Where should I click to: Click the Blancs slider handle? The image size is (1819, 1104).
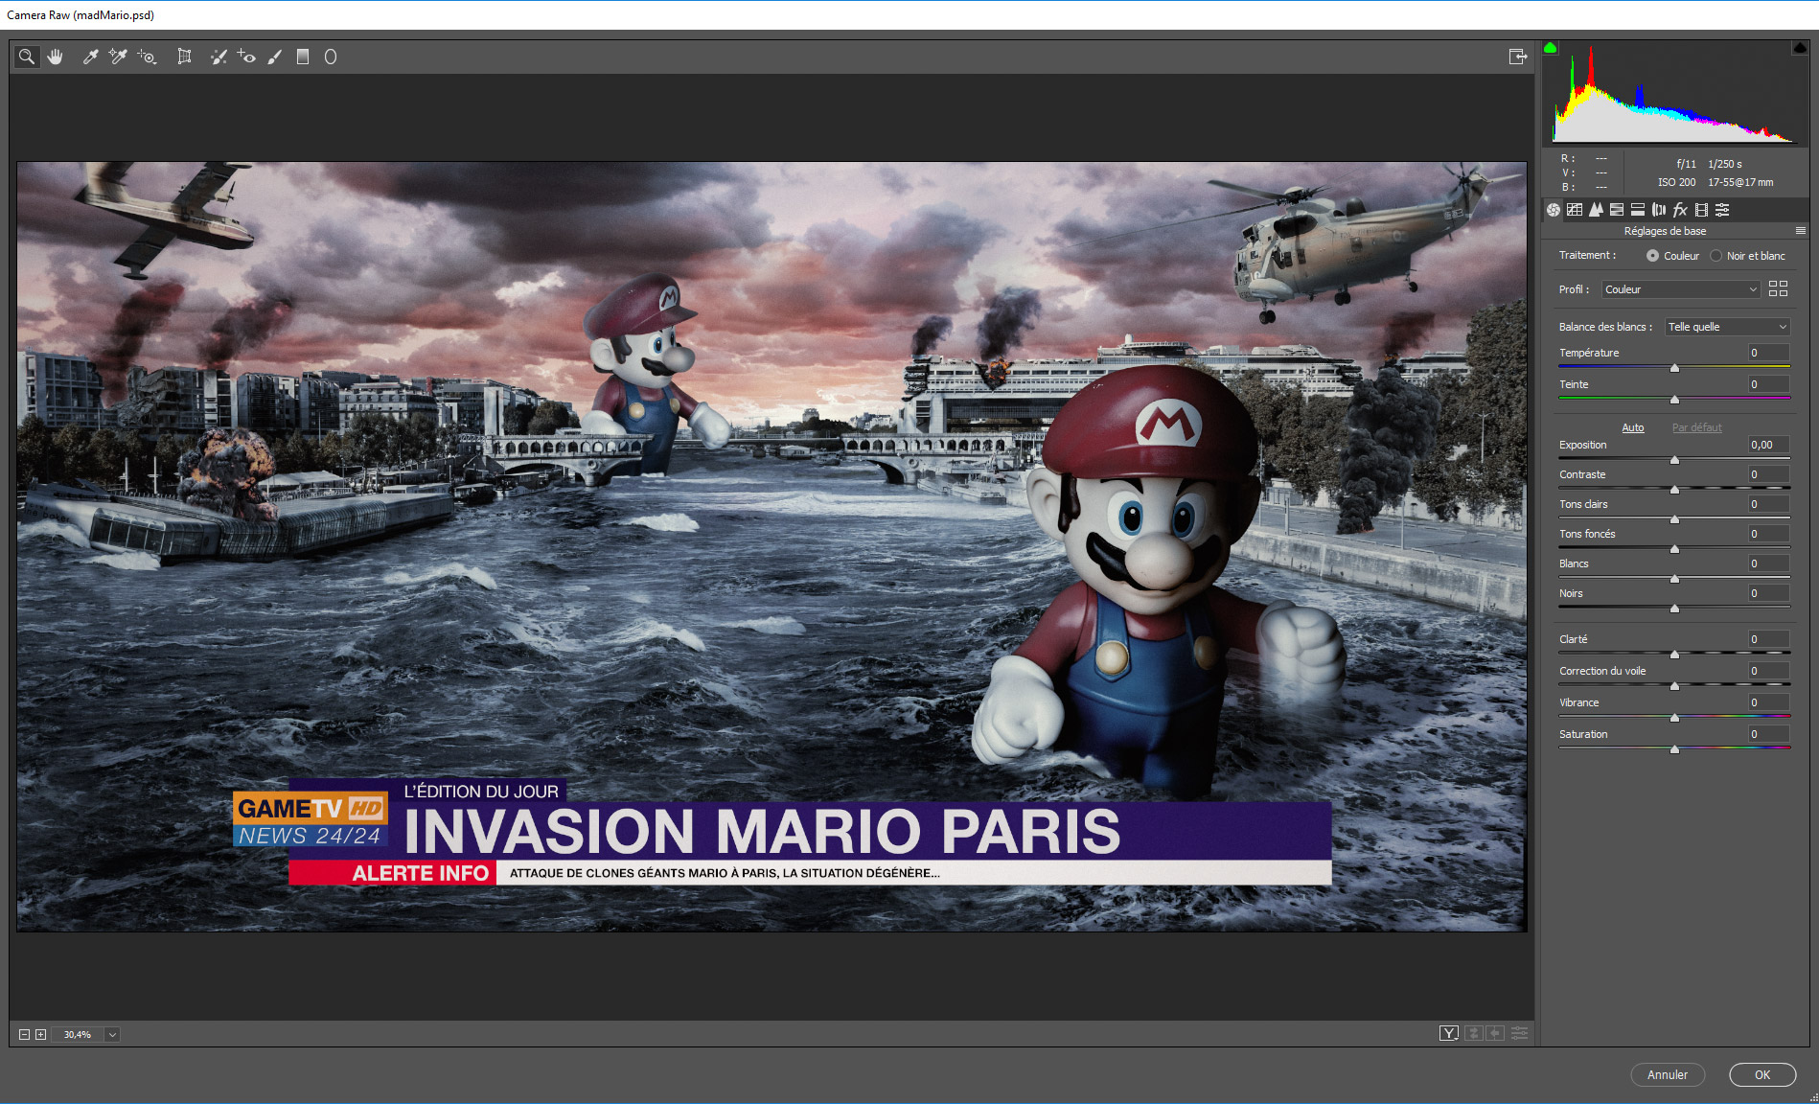1675,579
